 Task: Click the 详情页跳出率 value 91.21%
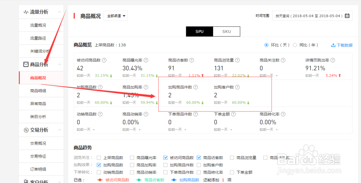coord(315,68)
